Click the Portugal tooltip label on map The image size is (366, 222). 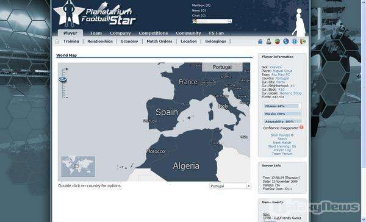tap(222, 67)
